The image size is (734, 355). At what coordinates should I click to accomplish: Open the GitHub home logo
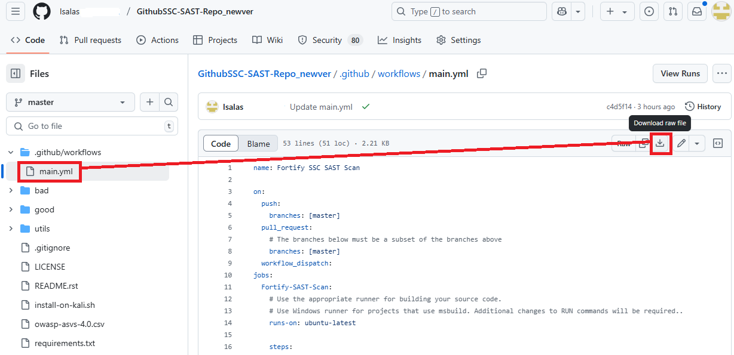(x=41, y=11)
